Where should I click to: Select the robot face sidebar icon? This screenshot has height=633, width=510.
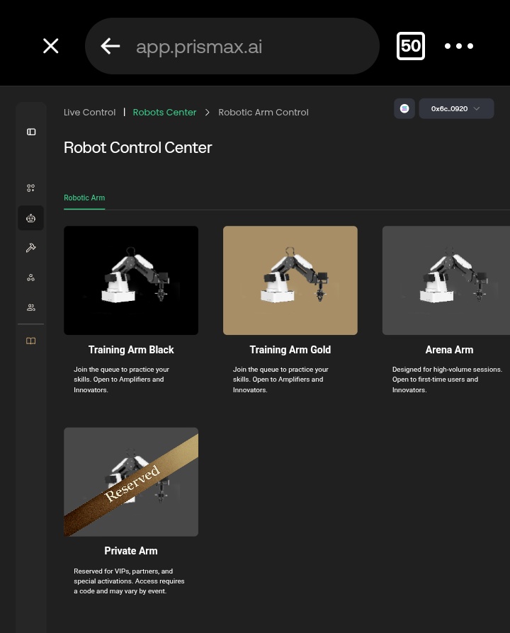tap(30, 218)
